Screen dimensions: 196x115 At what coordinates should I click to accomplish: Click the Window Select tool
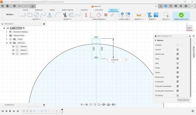point(166,15)
